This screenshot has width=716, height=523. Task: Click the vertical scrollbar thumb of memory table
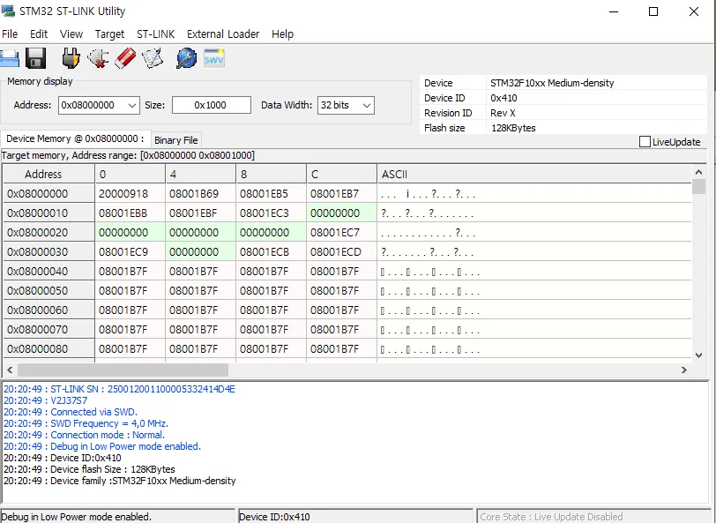click(x=698, y=187)
